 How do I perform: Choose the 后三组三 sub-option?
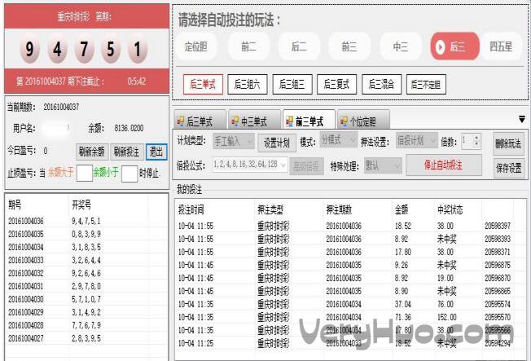click(292, 84)
